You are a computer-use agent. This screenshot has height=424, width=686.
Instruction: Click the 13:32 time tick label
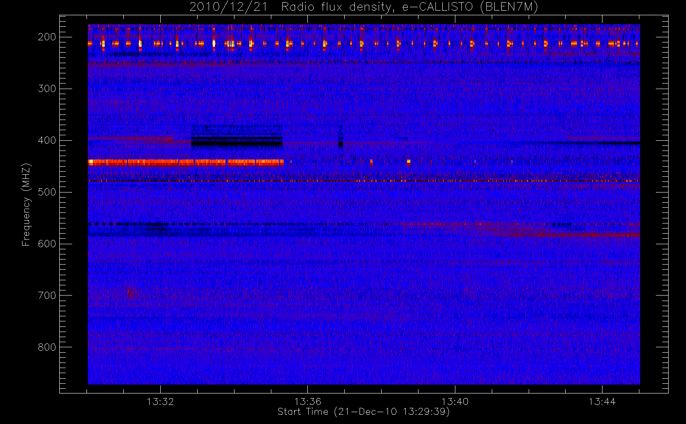[x=161, y=402]
